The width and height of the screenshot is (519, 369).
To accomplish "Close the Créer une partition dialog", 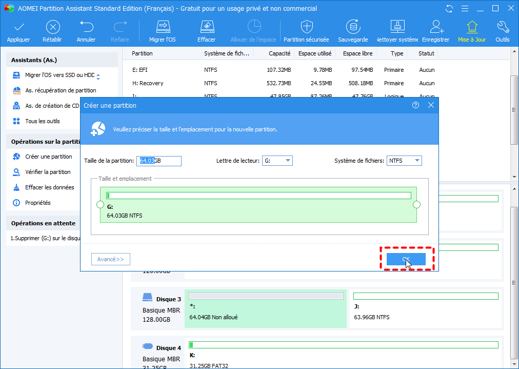I will click(x=431, y=105).
